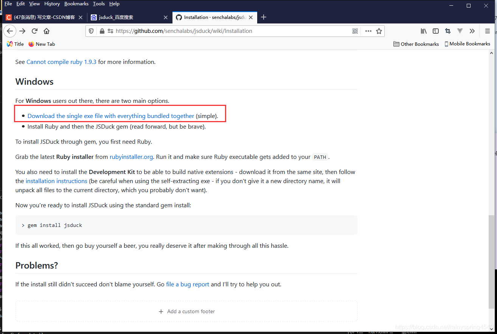Open the View menu

coord(34,4)
